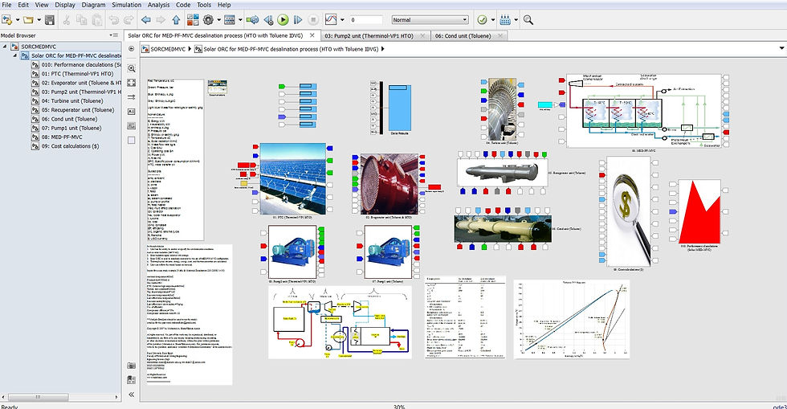Viewport: 787px width, 409px height.
Task: Open the dropdown arrow beside New Model
Action: point(18,20)
